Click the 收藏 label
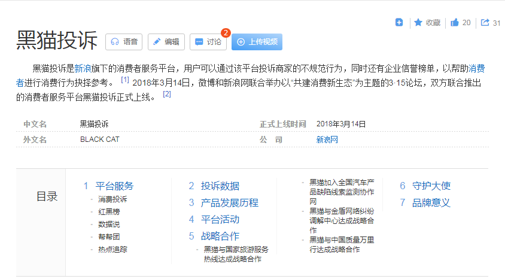Viewport: 505px width, 279px height. (433, 23)
